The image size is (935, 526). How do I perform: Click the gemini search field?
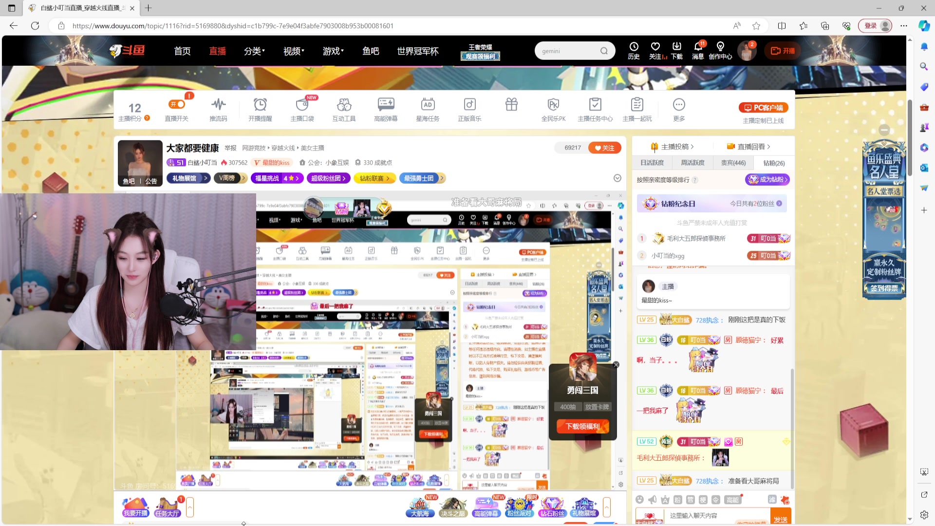coord(568,51)
